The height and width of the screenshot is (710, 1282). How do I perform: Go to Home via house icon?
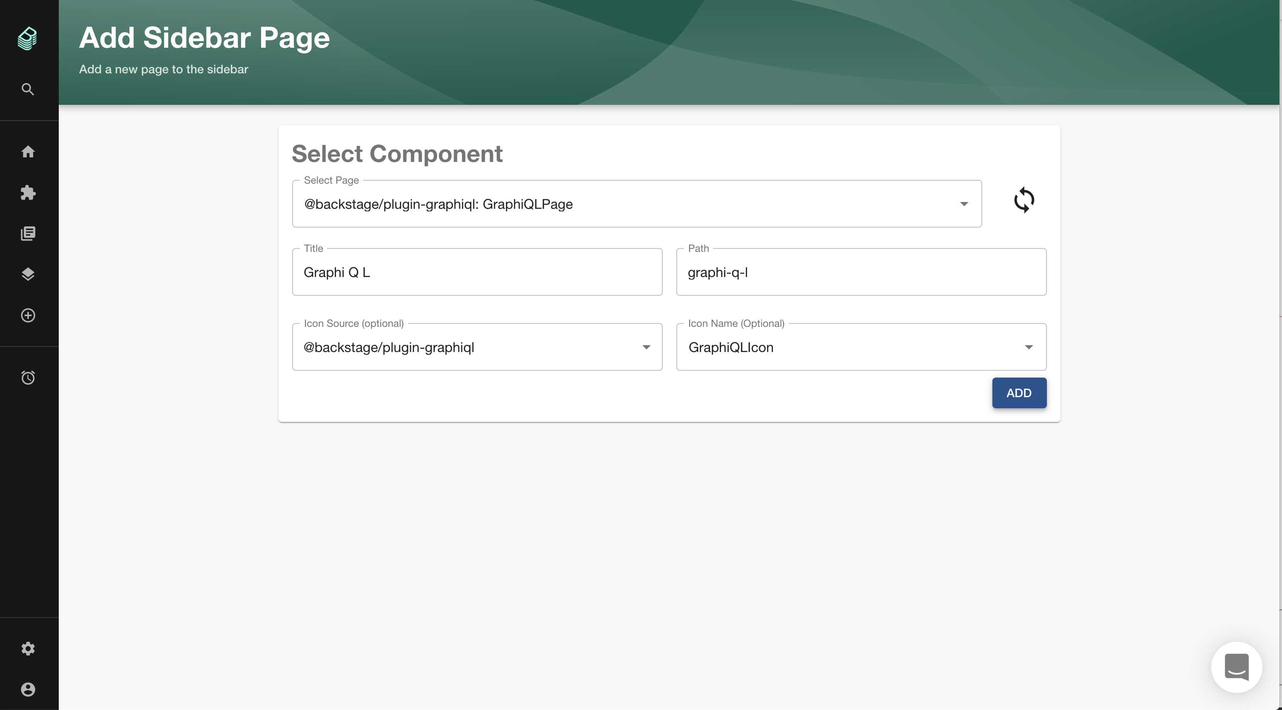point(28,151)
